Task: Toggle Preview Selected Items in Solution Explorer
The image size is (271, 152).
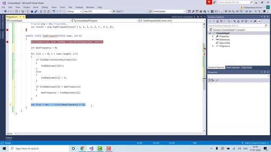Action: (259, 22)
